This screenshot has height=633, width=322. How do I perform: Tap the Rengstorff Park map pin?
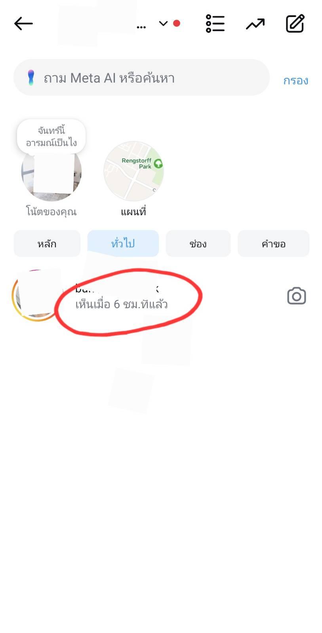click(x=158, y=163)
